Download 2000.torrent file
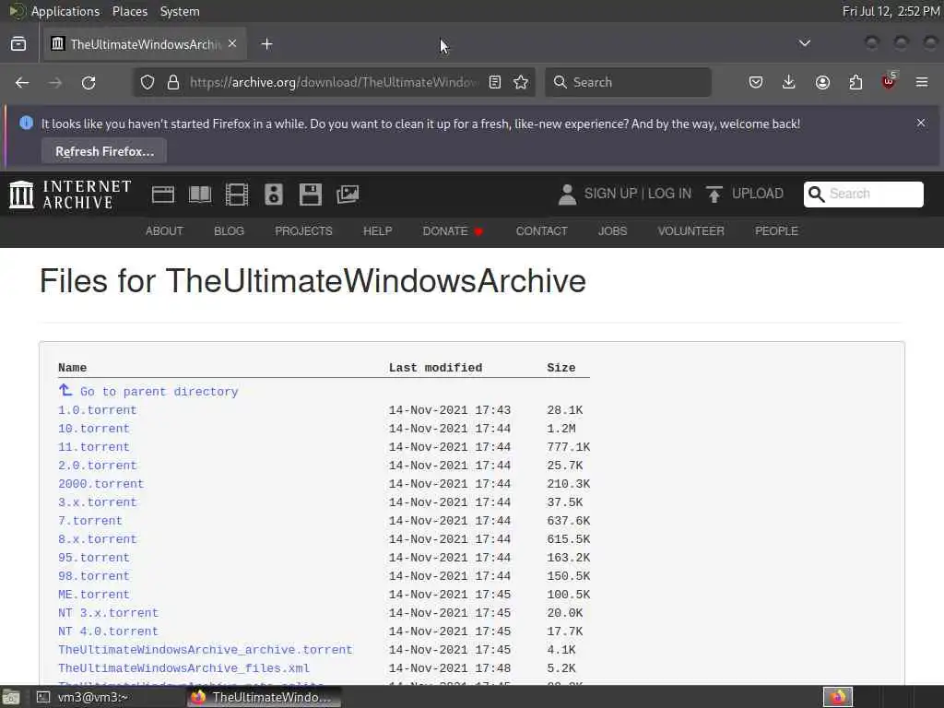This screenshot has width=944, height=708. coord(101,484)
